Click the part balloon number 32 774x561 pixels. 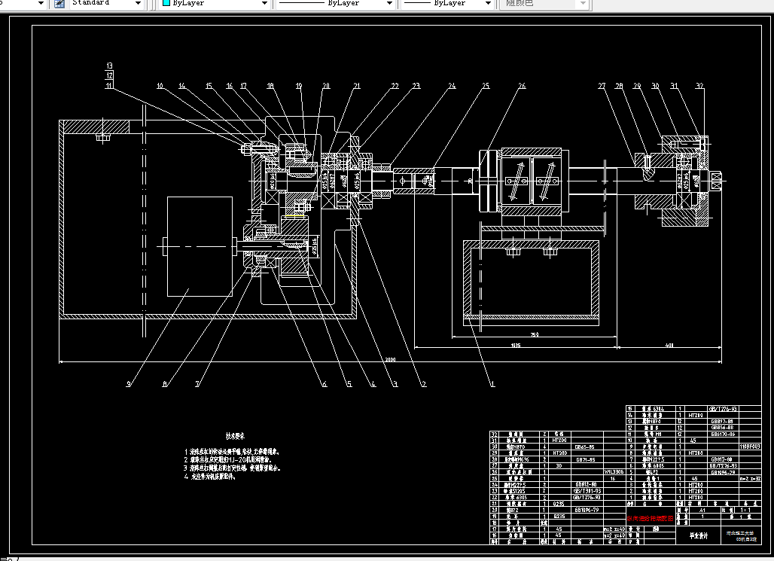[x=699, y=85]
